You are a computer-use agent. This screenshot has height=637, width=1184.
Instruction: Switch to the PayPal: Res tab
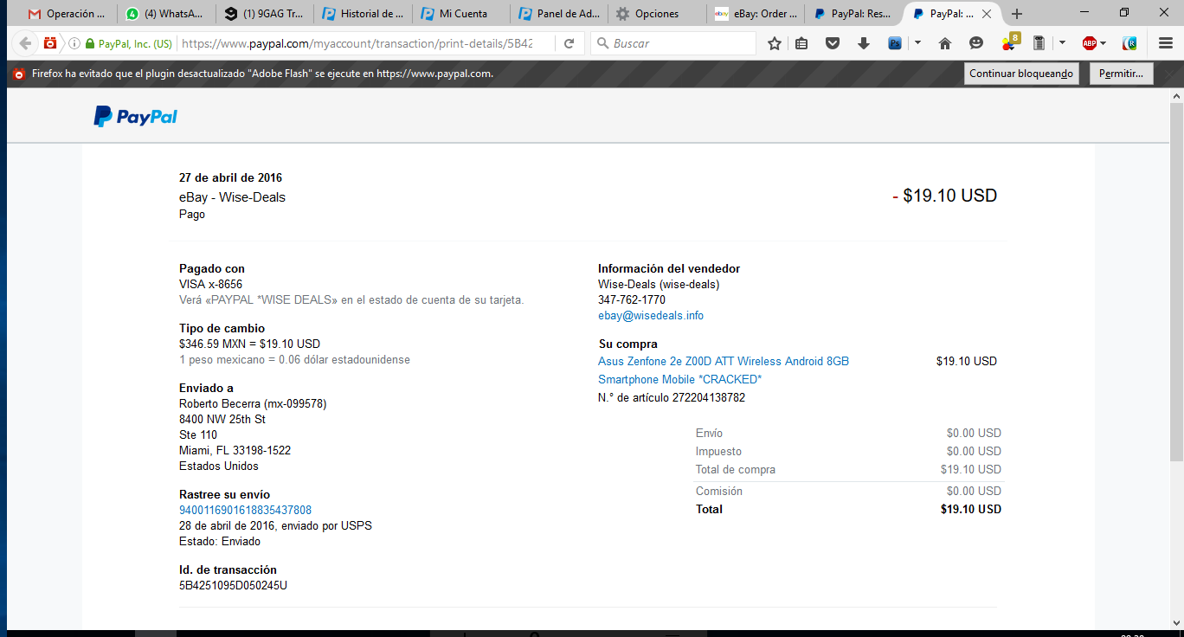point(852,14)
